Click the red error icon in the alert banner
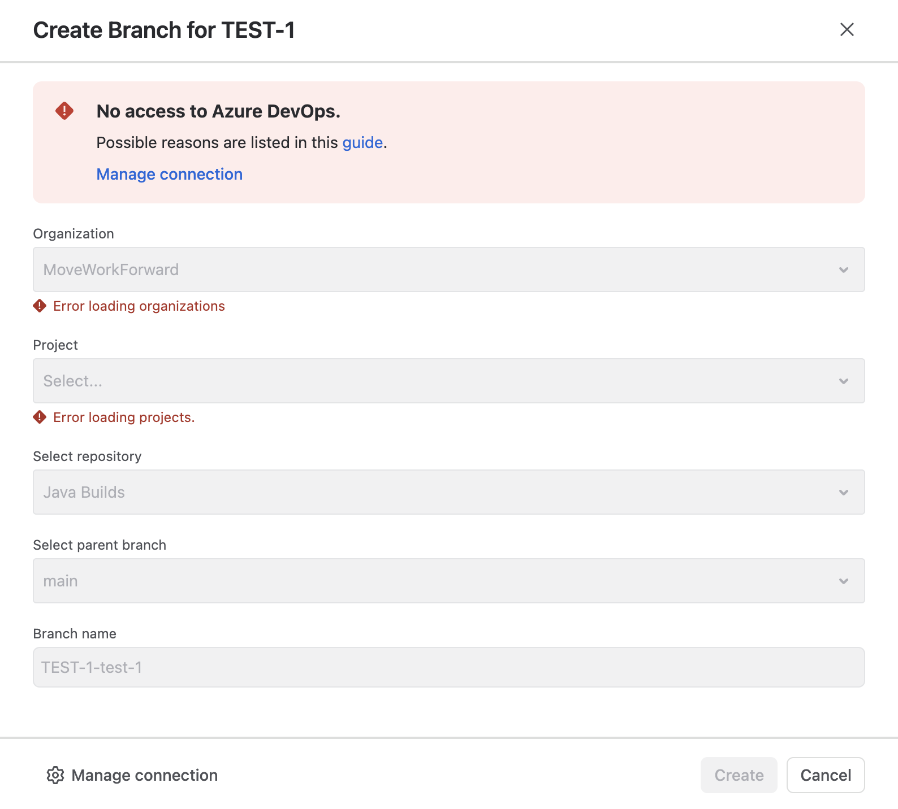Image resolution: width=898 pixels, height=809 pixels. [64, 111]
